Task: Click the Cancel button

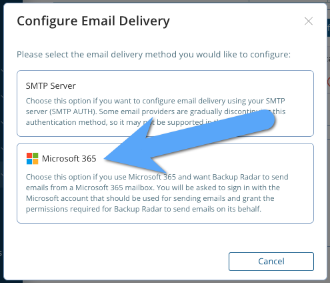Action: tap(271, 262)
